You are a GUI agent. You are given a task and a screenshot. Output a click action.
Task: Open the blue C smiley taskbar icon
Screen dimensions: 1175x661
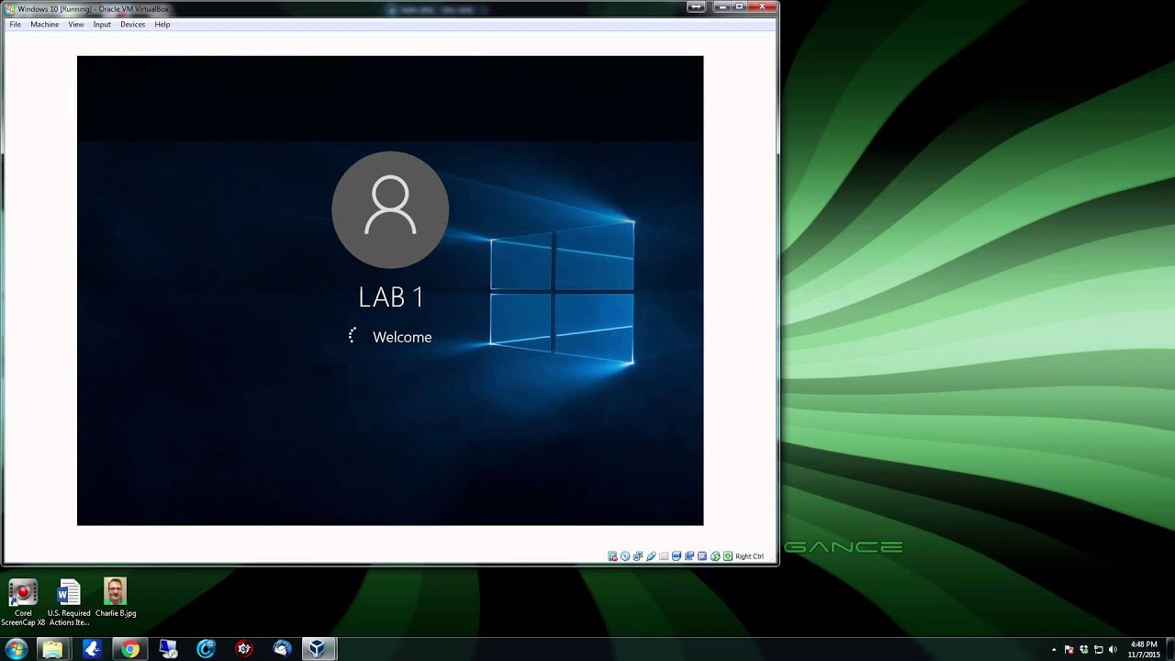click(206, 649)
